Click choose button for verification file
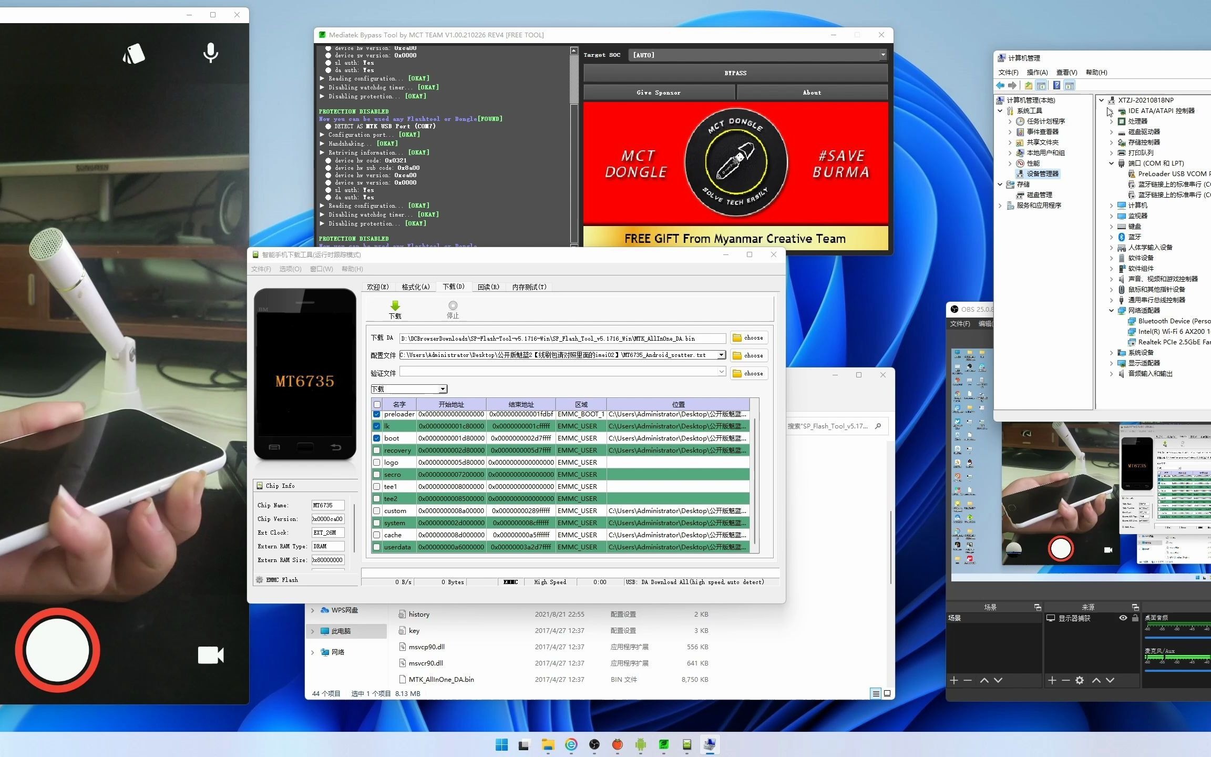This screenshot has width=1211, height=757. coord(748,373)
